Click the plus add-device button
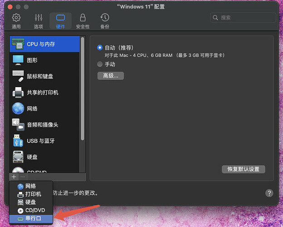The width and height of the screenshot is (283, 227). point(14,177)
